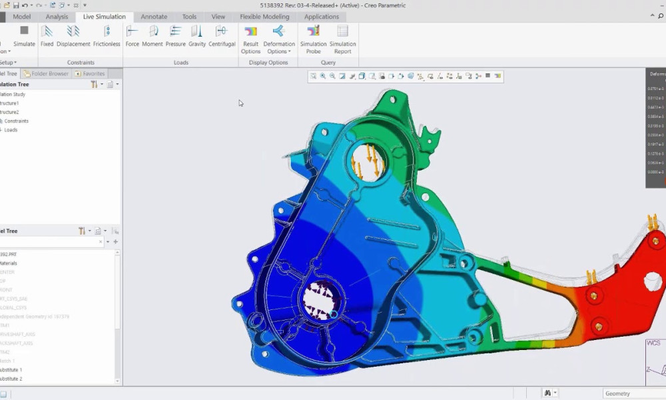Toggle coordinate system display in graphics toolbar
666x400 pixels.
click(459, 76)
